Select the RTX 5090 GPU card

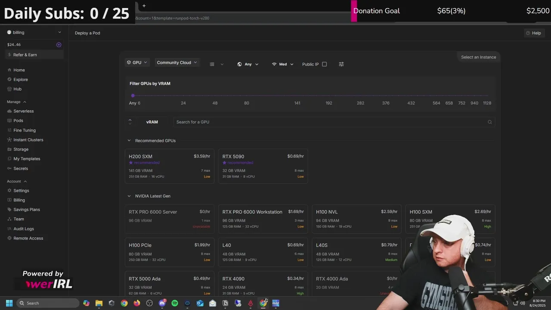(x=263, y=166)
